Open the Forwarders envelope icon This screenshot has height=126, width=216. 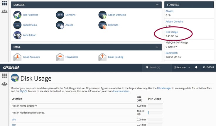[x=60, y=57]
